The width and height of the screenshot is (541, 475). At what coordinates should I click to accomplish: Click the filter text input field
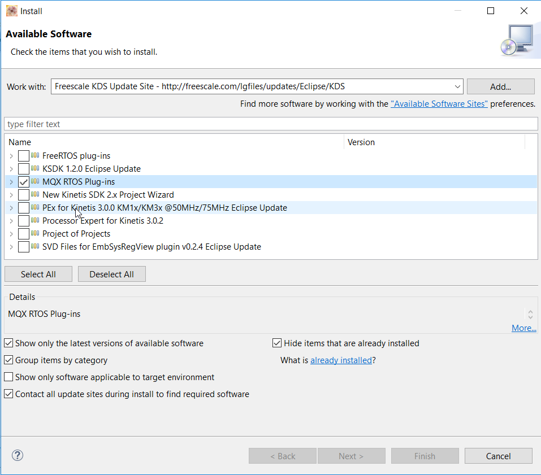click(x=270, y=124)
